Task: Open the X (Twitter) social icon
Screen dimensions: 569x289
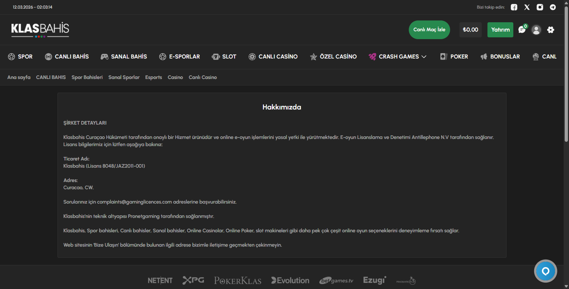Action: pos(527,7)
